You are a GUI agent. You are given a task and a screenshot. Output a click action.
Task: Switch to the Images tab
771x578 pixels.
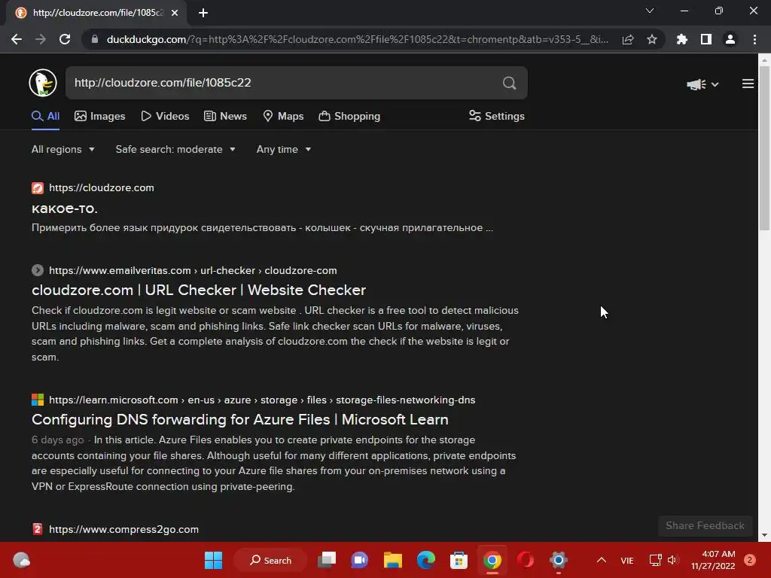coord(100,117)
